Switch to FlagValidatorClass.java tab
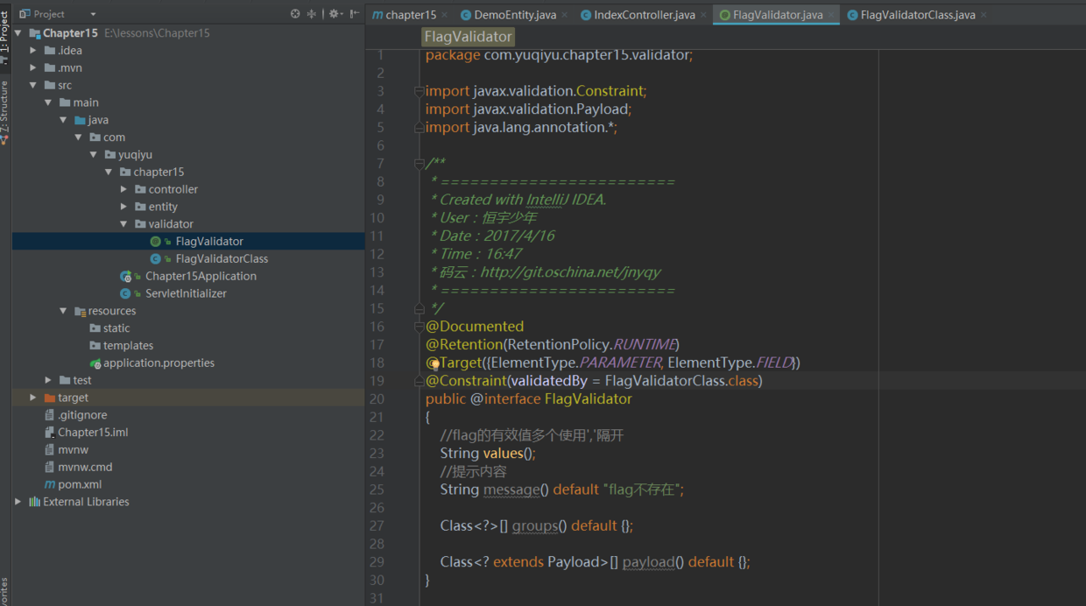The height and width of the screenshot is (606, 1086). click(916, 15)
